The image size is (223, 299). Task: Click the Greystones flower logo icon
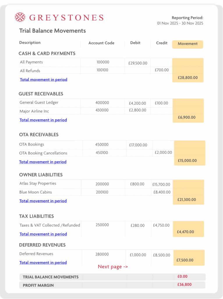20,17
